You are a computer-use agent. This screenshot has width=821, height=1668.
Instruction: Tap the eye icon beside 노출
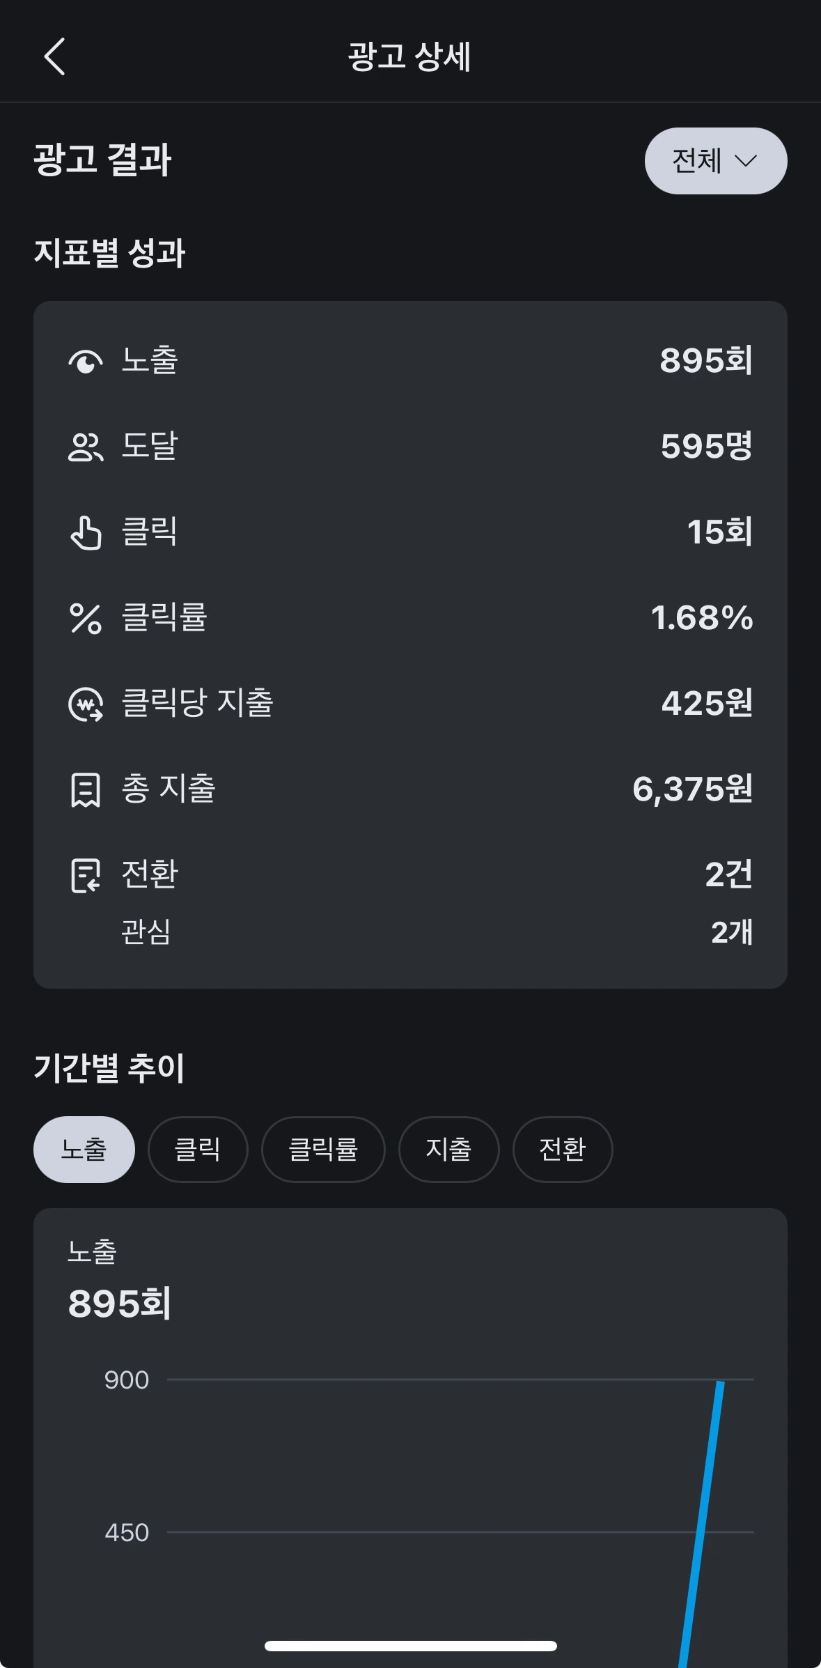point(86,362)
